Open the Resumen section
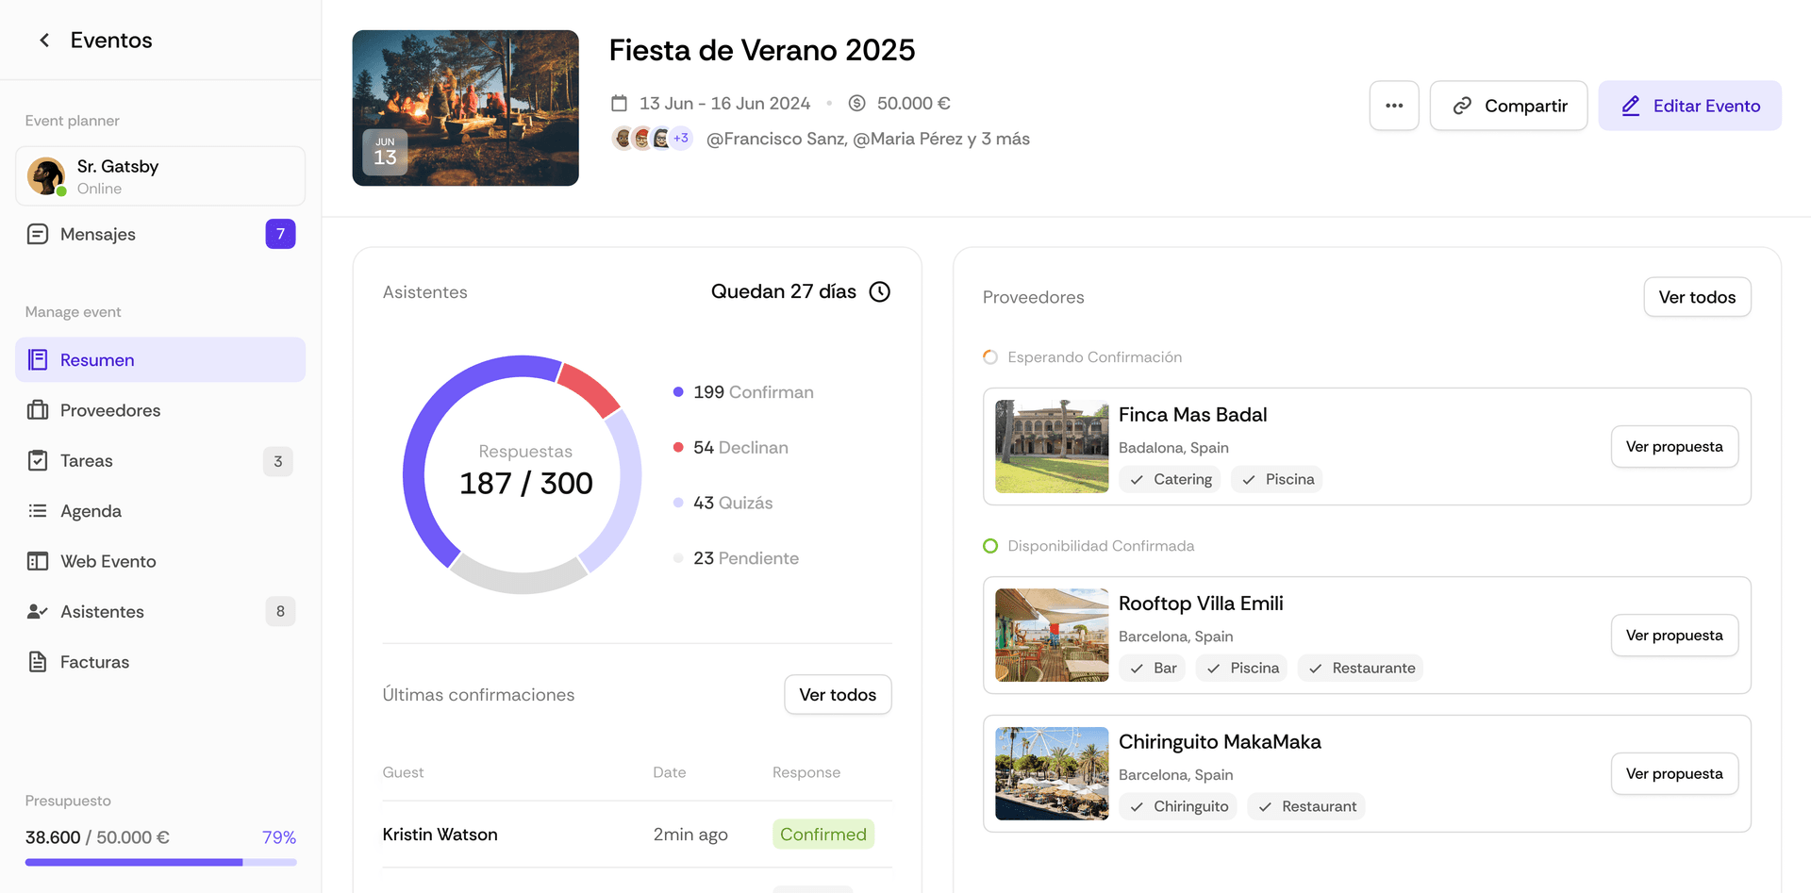This screenshot has height=893, width=1811. point(160,359)
